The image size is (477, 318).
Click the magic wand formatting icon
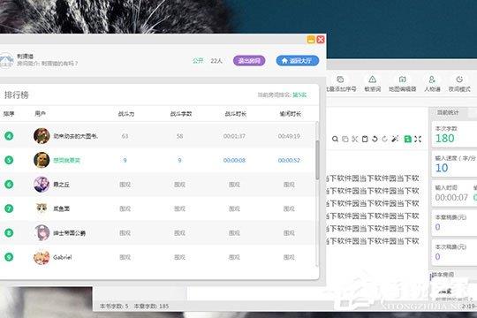395,139
